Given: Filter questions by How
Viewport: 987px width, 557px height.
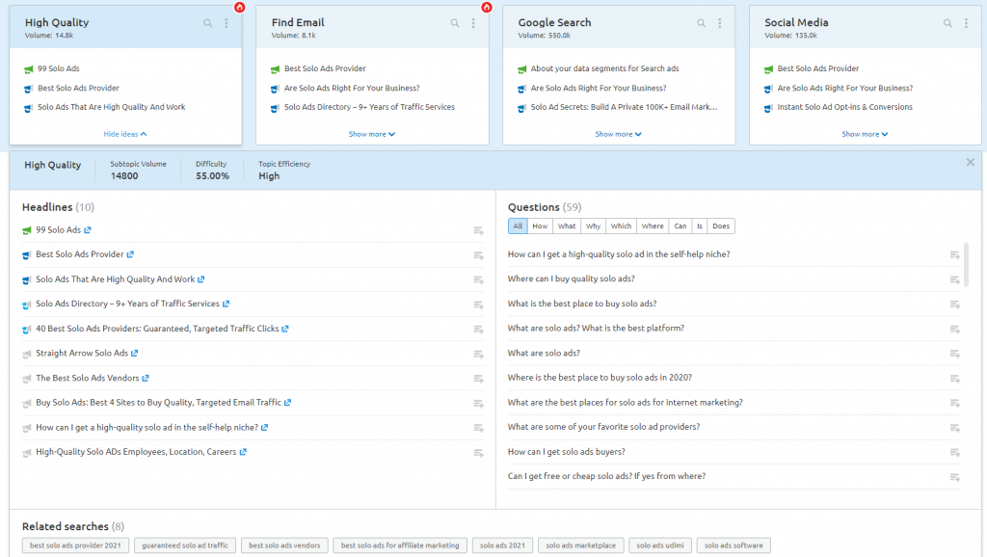Looking at the screenshot, I should point(540,225).
